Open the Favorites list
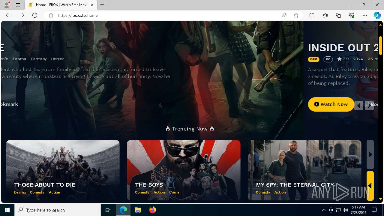384x216 pixels. [x=325, y=15]
